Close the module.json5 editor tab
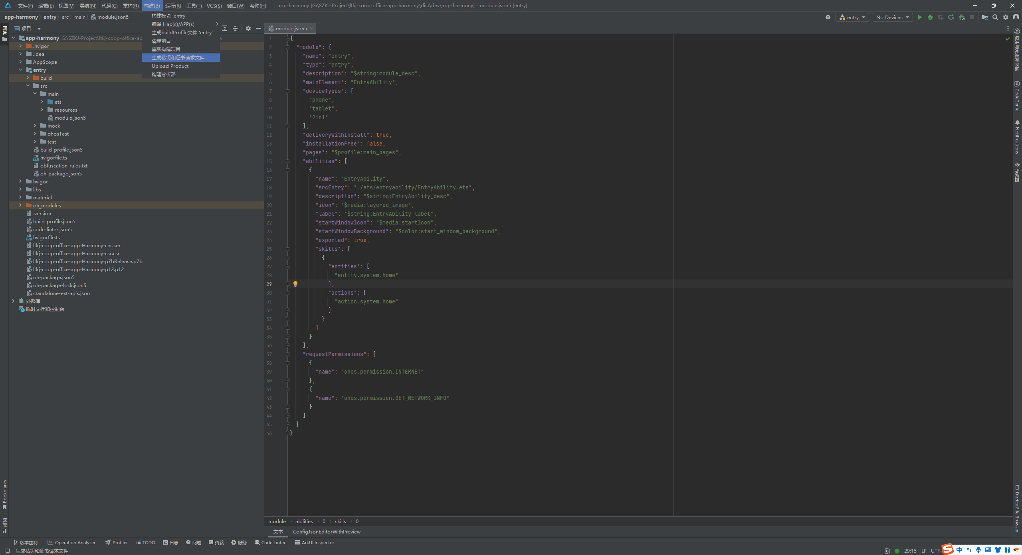The width and height of the screenshot is (1022, 555). pyautogui.click(x=311, y=28)
